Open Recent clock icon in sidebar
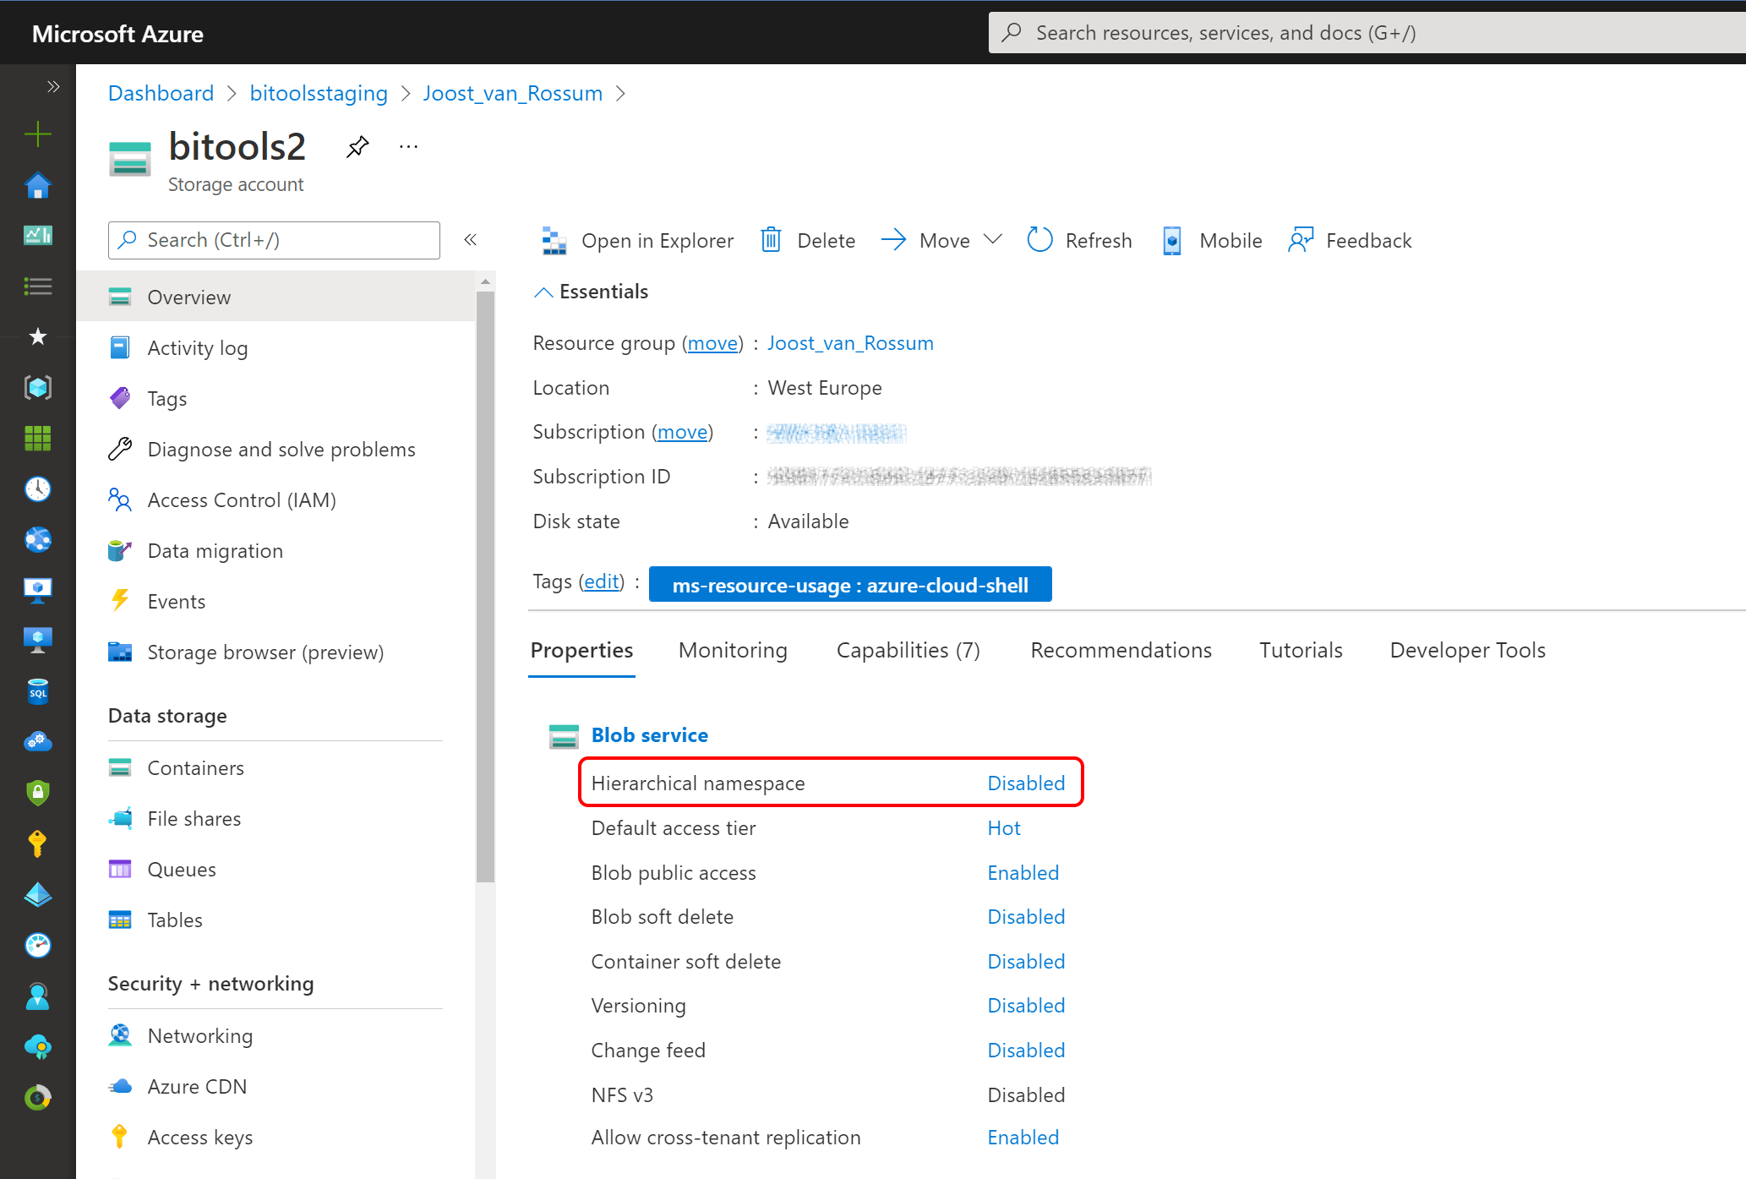The height and width of the screenshot is (1179, 1746). point(38,489)
